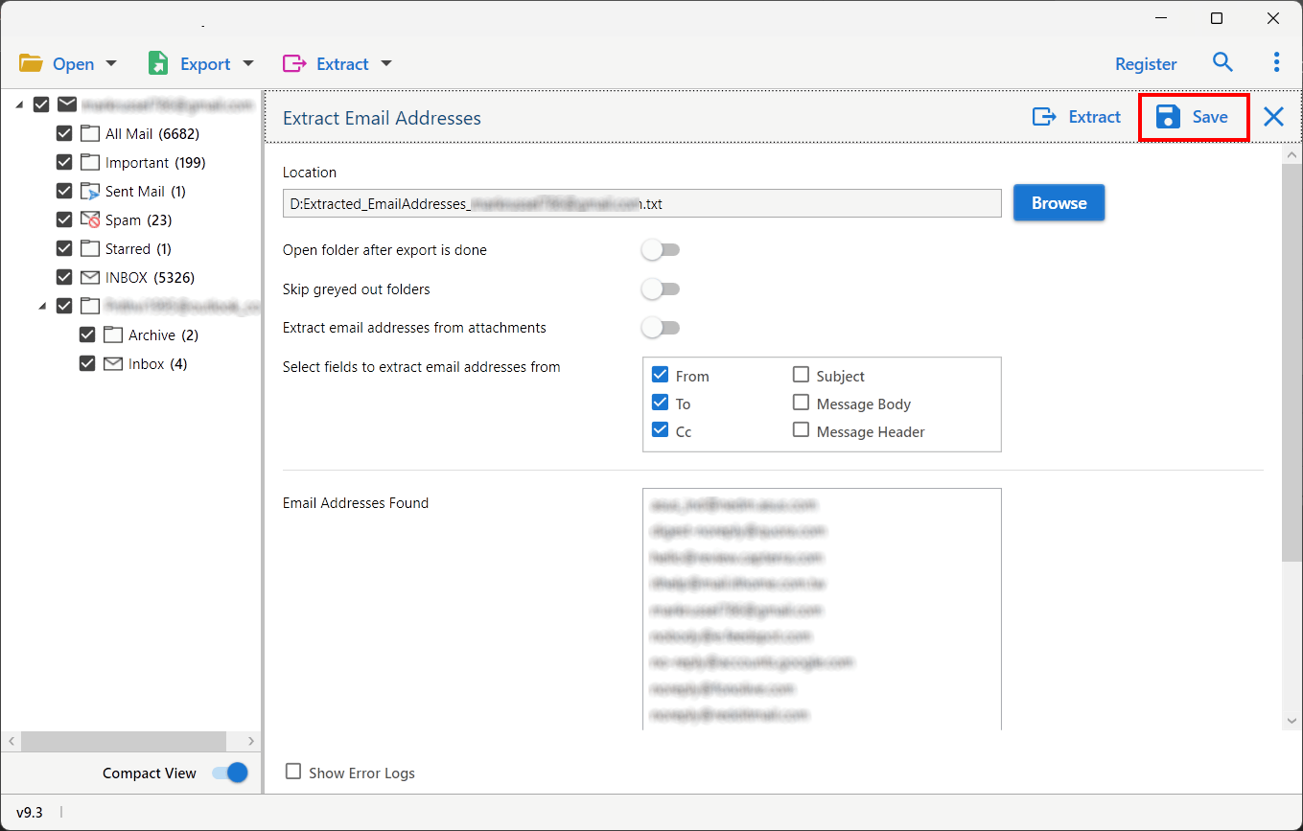The height and width of the screenshot is (831, 1303).
Task: Click the All Mail folder icon
Action: 90,133
